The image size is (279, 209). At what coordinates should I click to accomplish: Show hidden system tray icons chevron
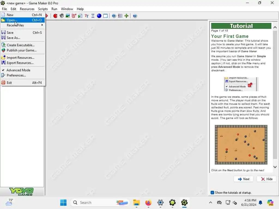(211, 202)
